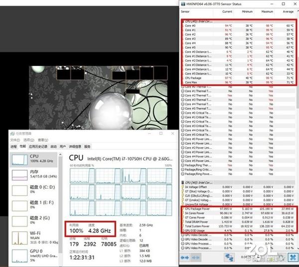Click the clock icon beside Core #0 Thermal Throttling
299x267 pixels.
coord(182,87)
